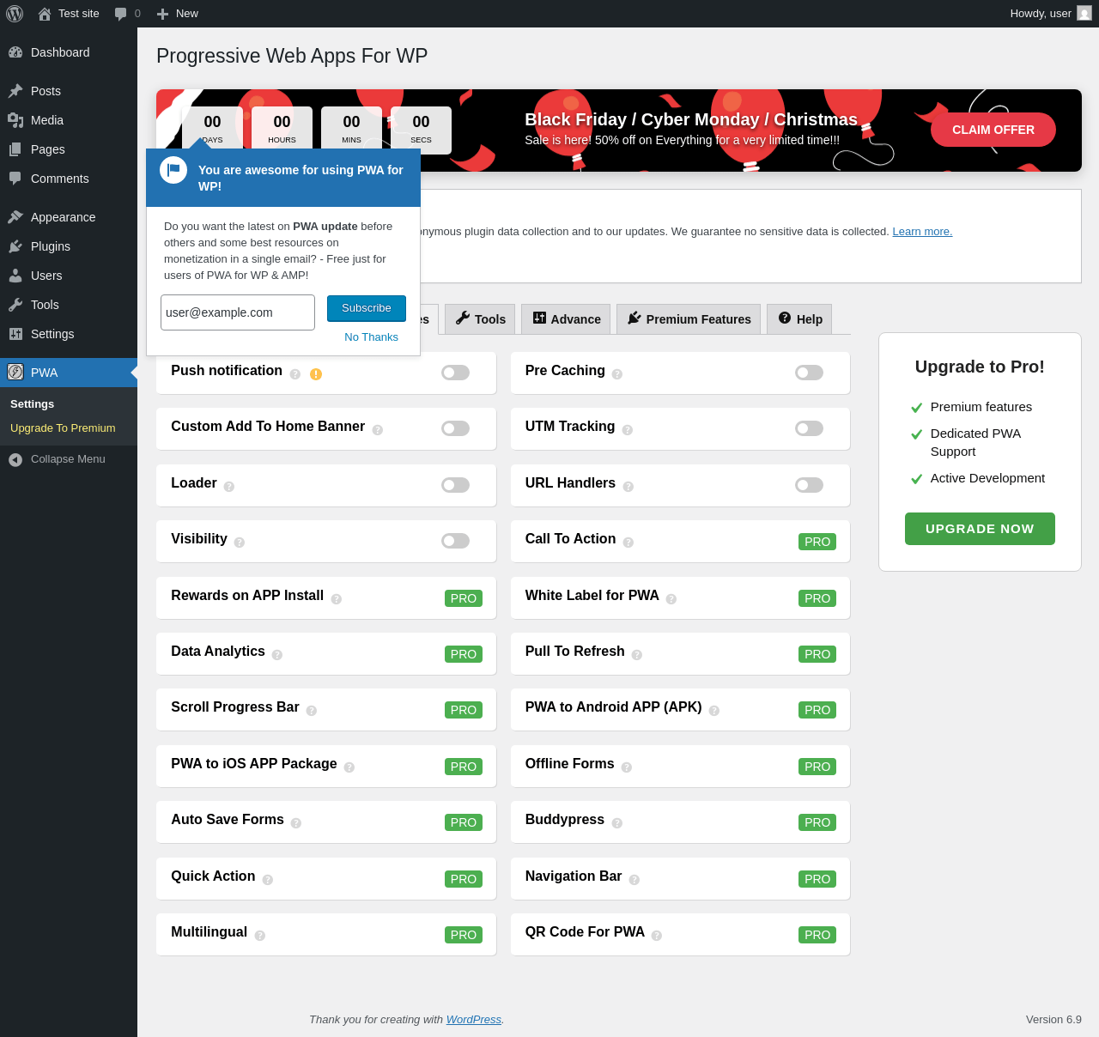
Task: Click the "Howdy, user" text
Action: pyautogui.click(x=1041, y=14)
